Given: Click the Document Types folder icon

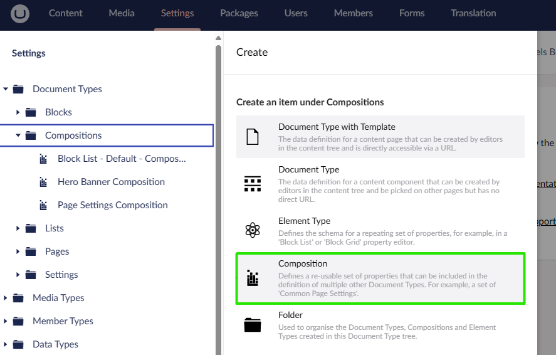Looking at the screenshot, I should (18, 88).
